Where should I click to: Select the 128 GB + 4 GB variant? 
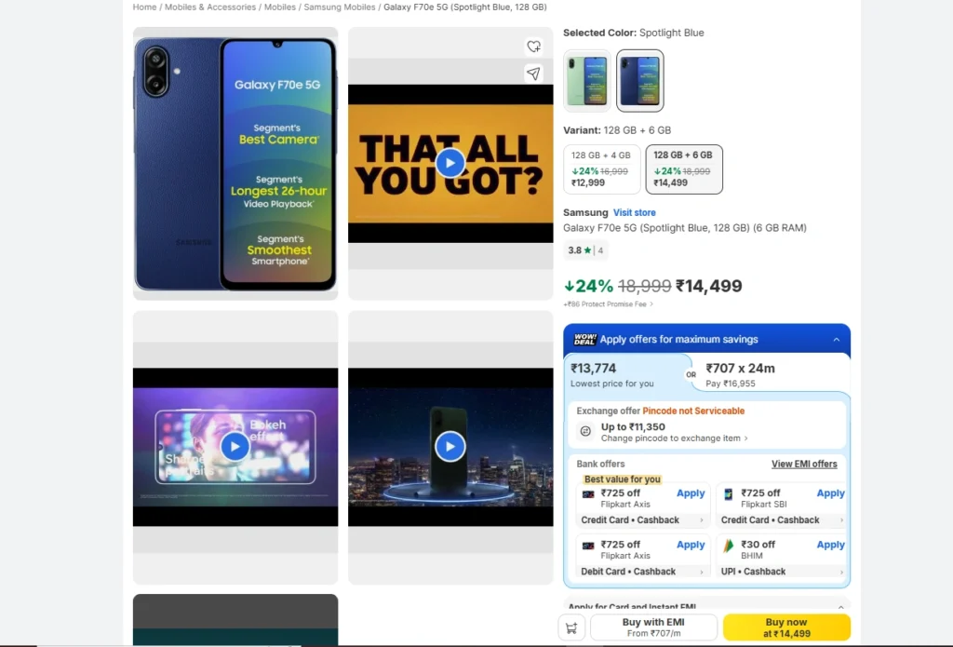coord(602,169)
